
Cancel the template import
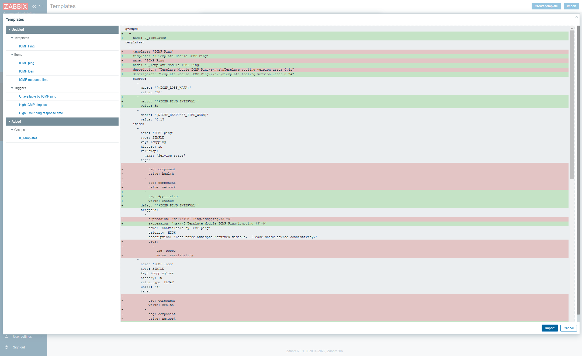[x=569, y=328]
